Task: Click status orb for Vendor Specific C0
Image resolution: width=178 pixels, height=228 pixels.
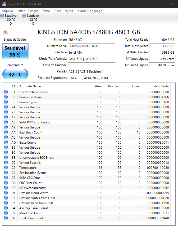Action: point(6,162)
